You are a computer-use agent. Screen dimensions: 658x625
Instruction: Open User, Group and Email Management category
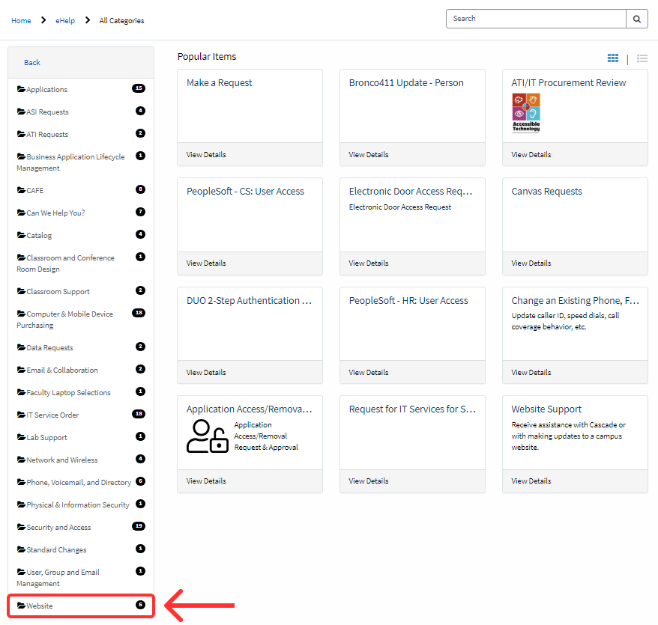(58, 578)
